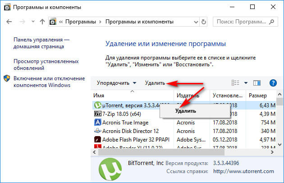Expand the address bar history dropdown

[196, 22]
